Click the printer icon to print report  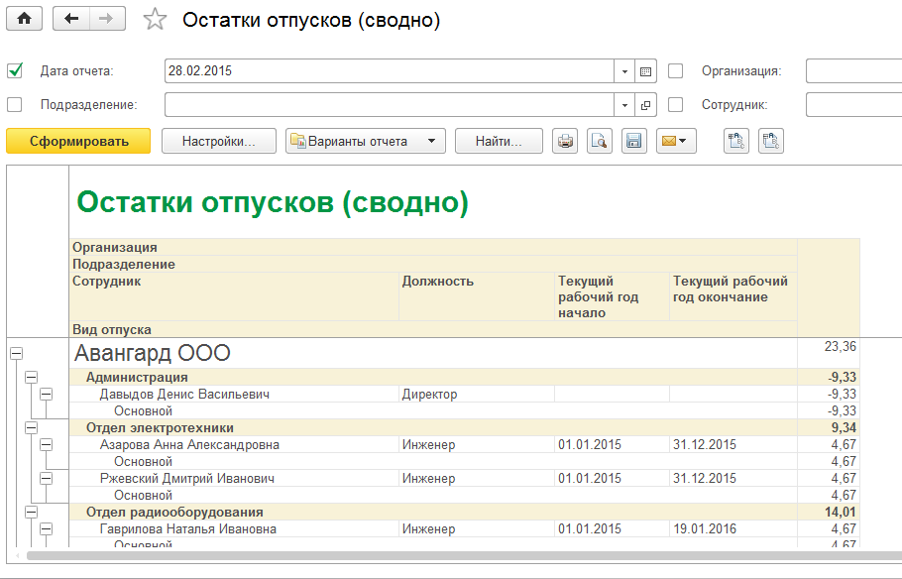tap(565, 141)
